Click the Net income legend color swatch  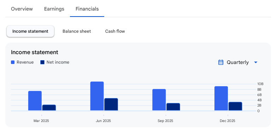point(42,62)
